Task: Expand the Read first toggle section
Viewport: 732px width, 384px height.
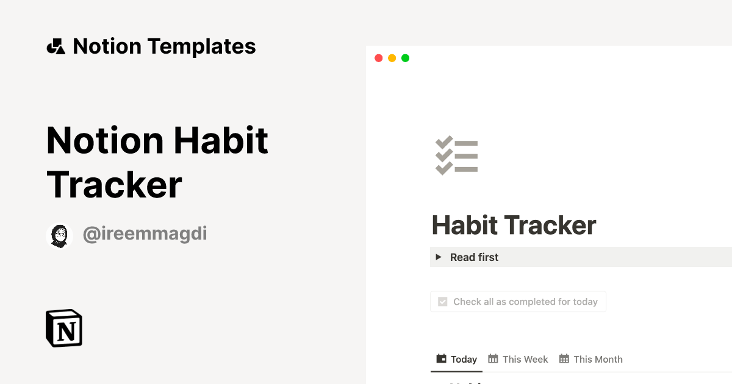Action: pyautogui.click(x=474, y=257)
